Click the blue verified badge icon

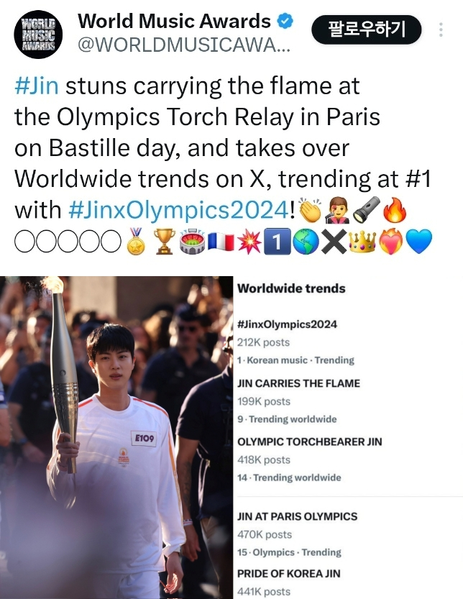pos(285,21)
